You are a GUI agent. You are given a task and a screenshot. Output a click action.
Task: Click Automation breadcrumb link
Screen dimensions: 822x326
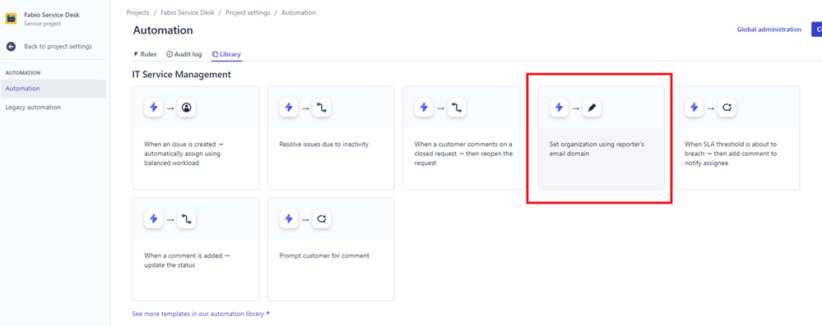299,12
